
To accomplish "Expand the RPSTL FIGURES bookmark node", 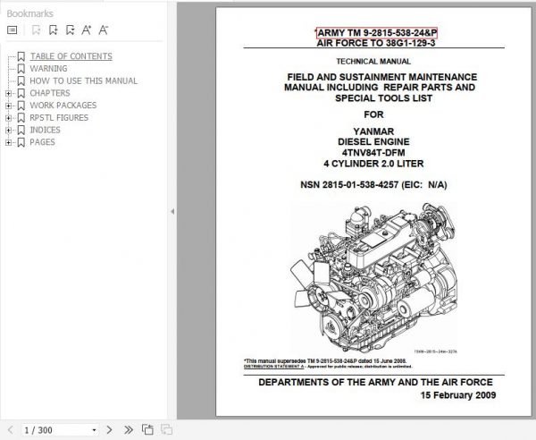I will coord(9,118).
